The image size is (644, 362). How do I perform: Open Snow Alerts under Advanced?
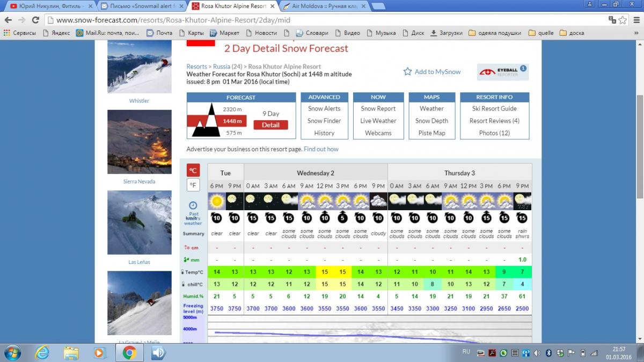click(x=324, y=108)
